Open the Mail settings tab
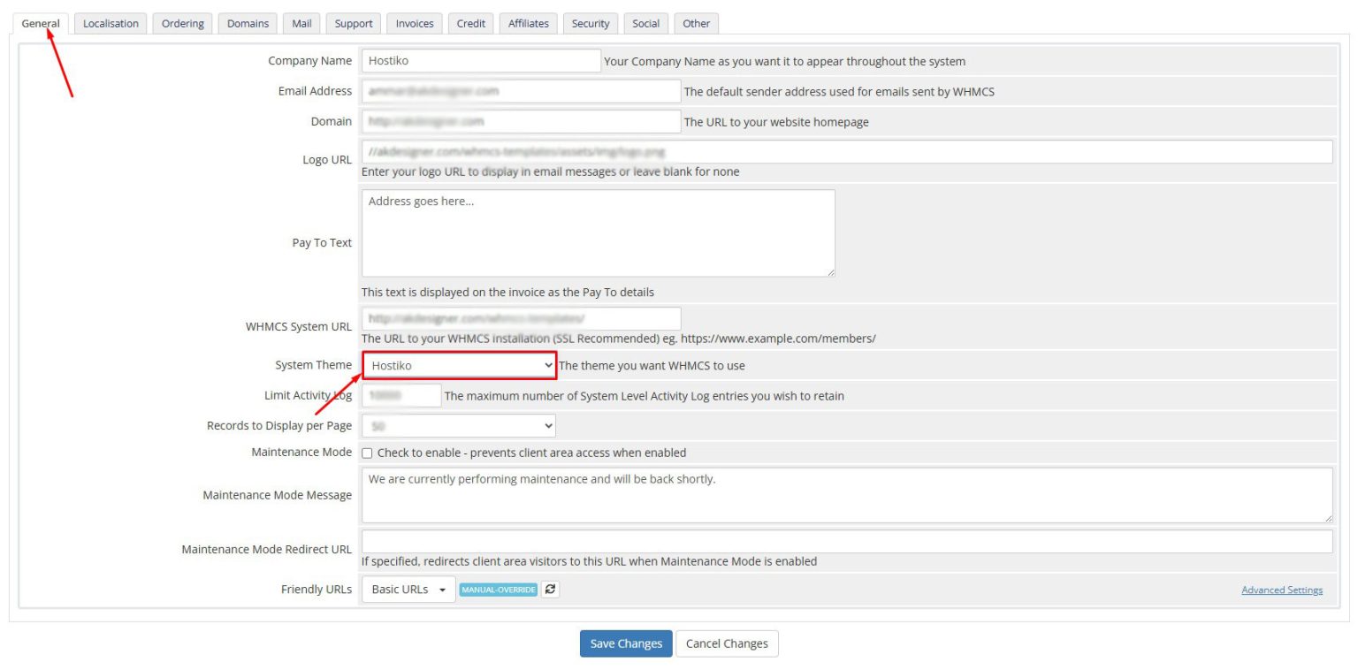 point(300,24)
